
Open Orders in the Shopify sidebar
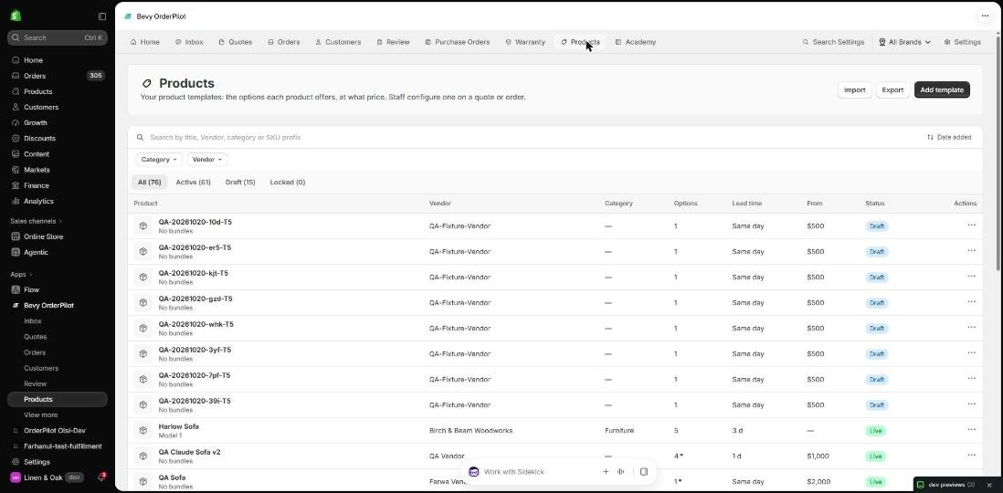(35, 76)
